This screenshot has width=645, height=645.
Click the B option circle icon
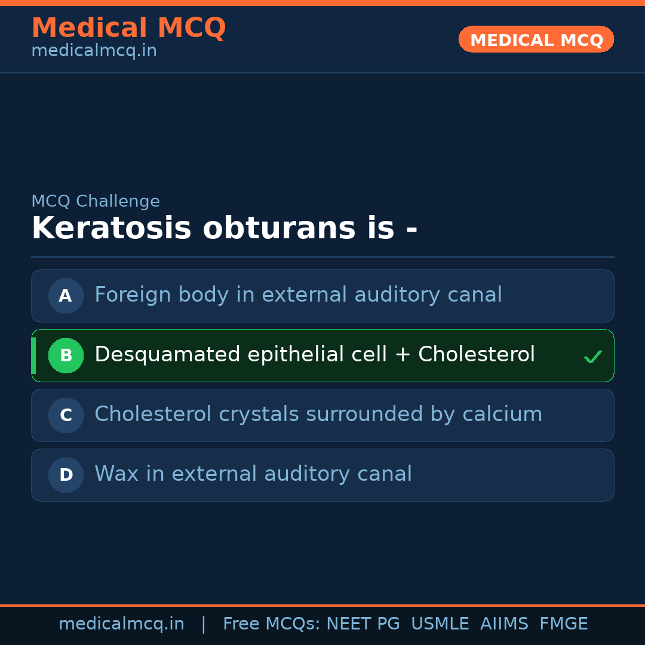pyautogui.click(x=66, y=355)
